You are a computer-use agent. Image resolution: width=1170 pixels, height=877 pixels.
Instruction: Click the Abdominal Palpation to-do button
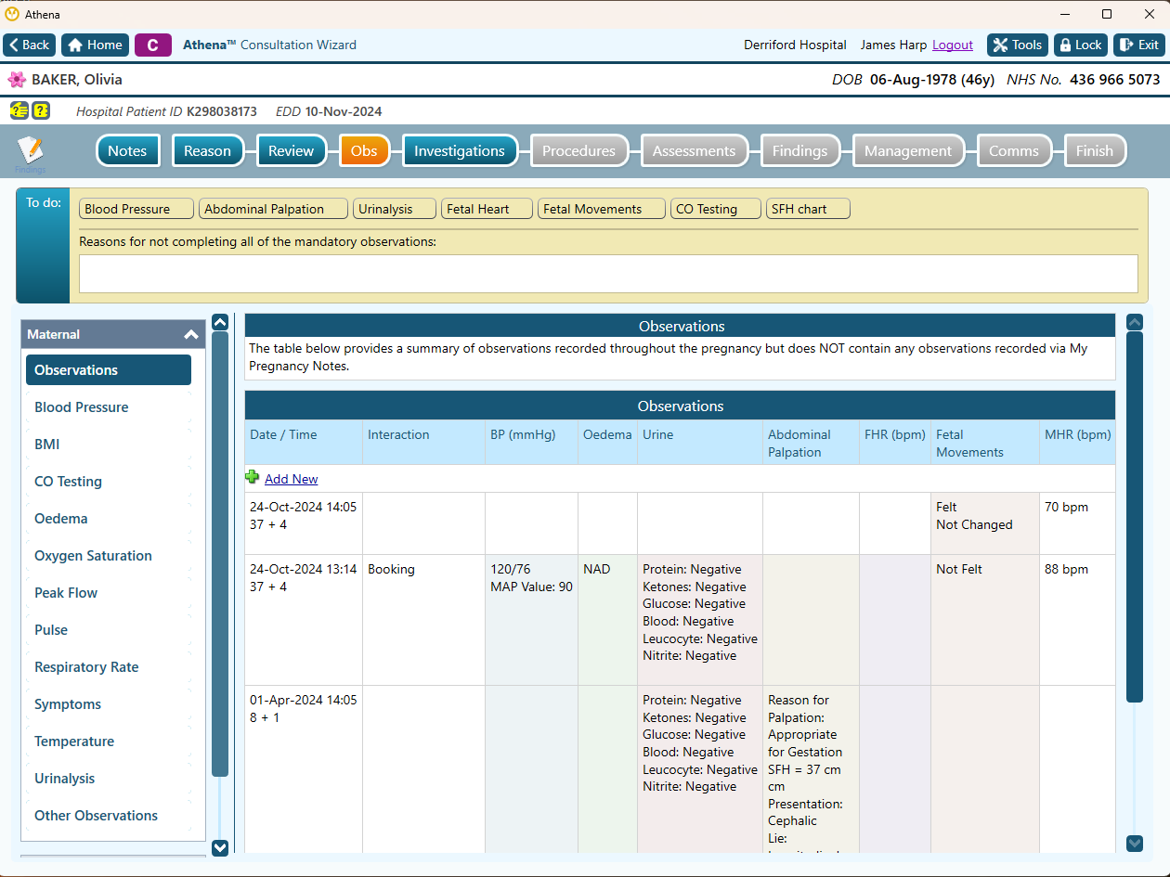click(x=273, y=209)
